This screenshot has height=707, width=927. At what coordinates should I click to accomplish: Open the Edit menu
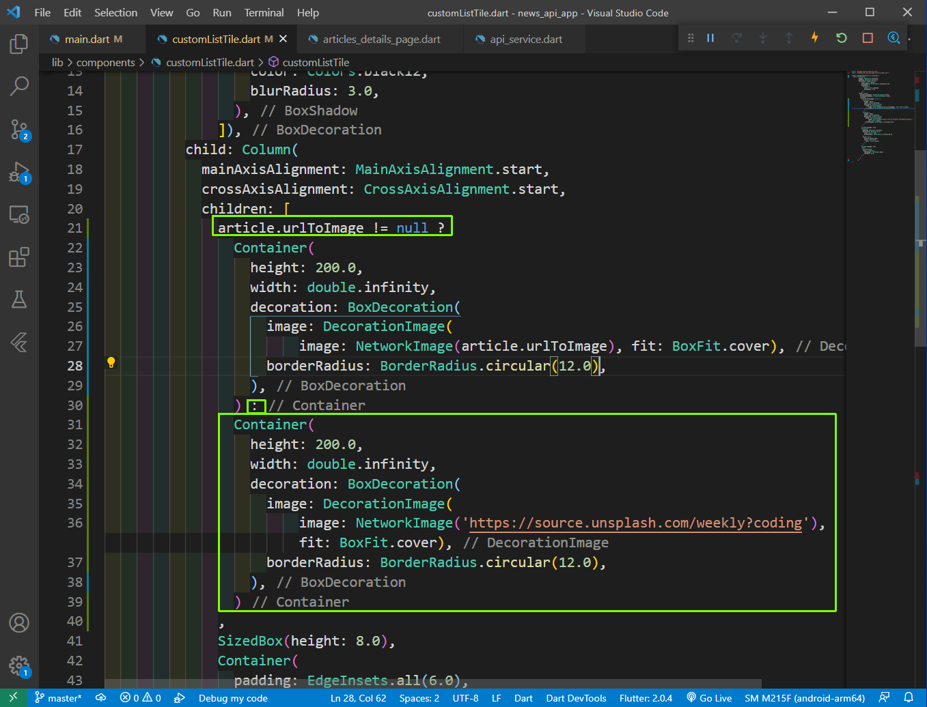coord(72,12)
